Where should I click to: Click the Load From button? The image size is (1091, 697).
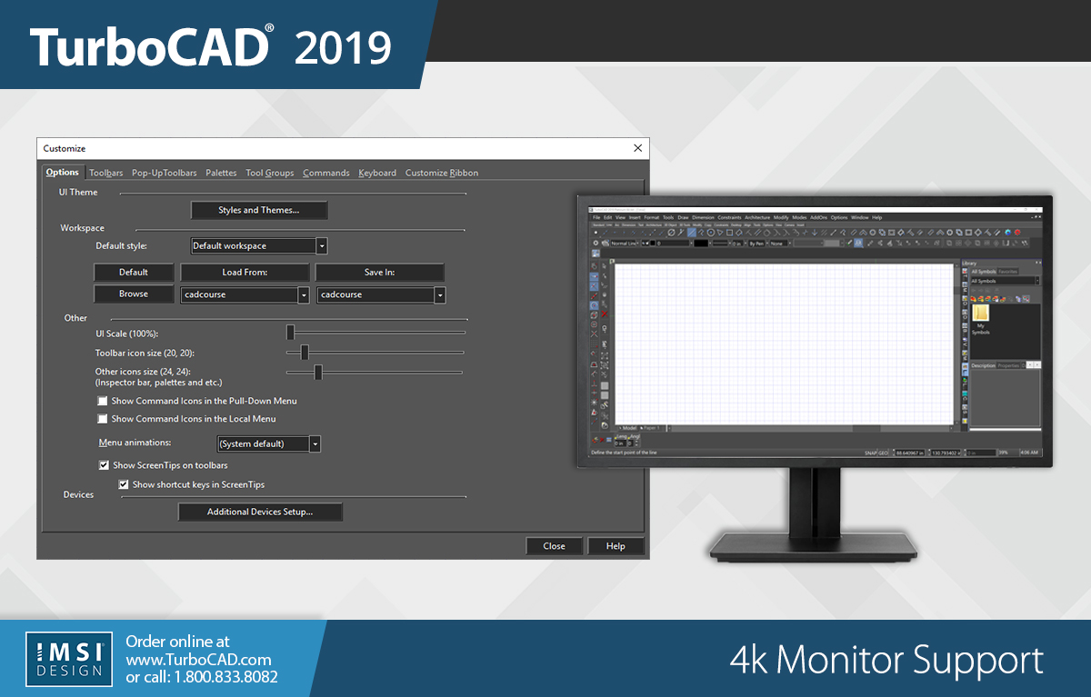245,272
